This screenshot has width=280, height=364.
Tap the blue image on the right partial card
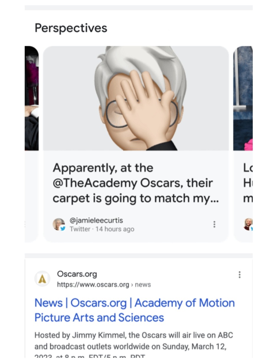pyautogui.click(x=243, y=98)
